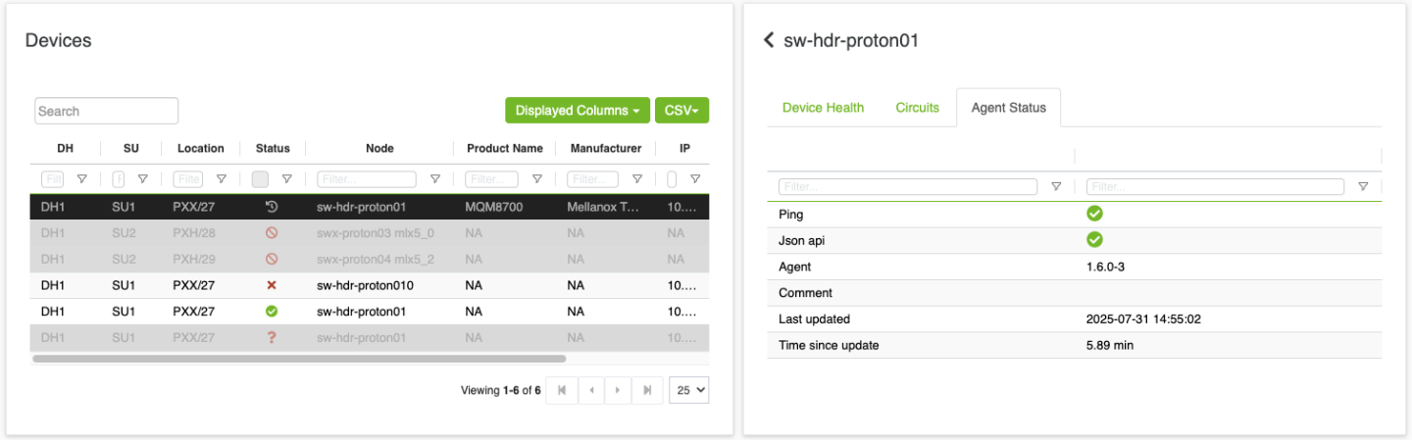The height and width of the screenshot is (440, 1412).
Task: Click the red question mark status icon
Action: [x=272, y=337]
